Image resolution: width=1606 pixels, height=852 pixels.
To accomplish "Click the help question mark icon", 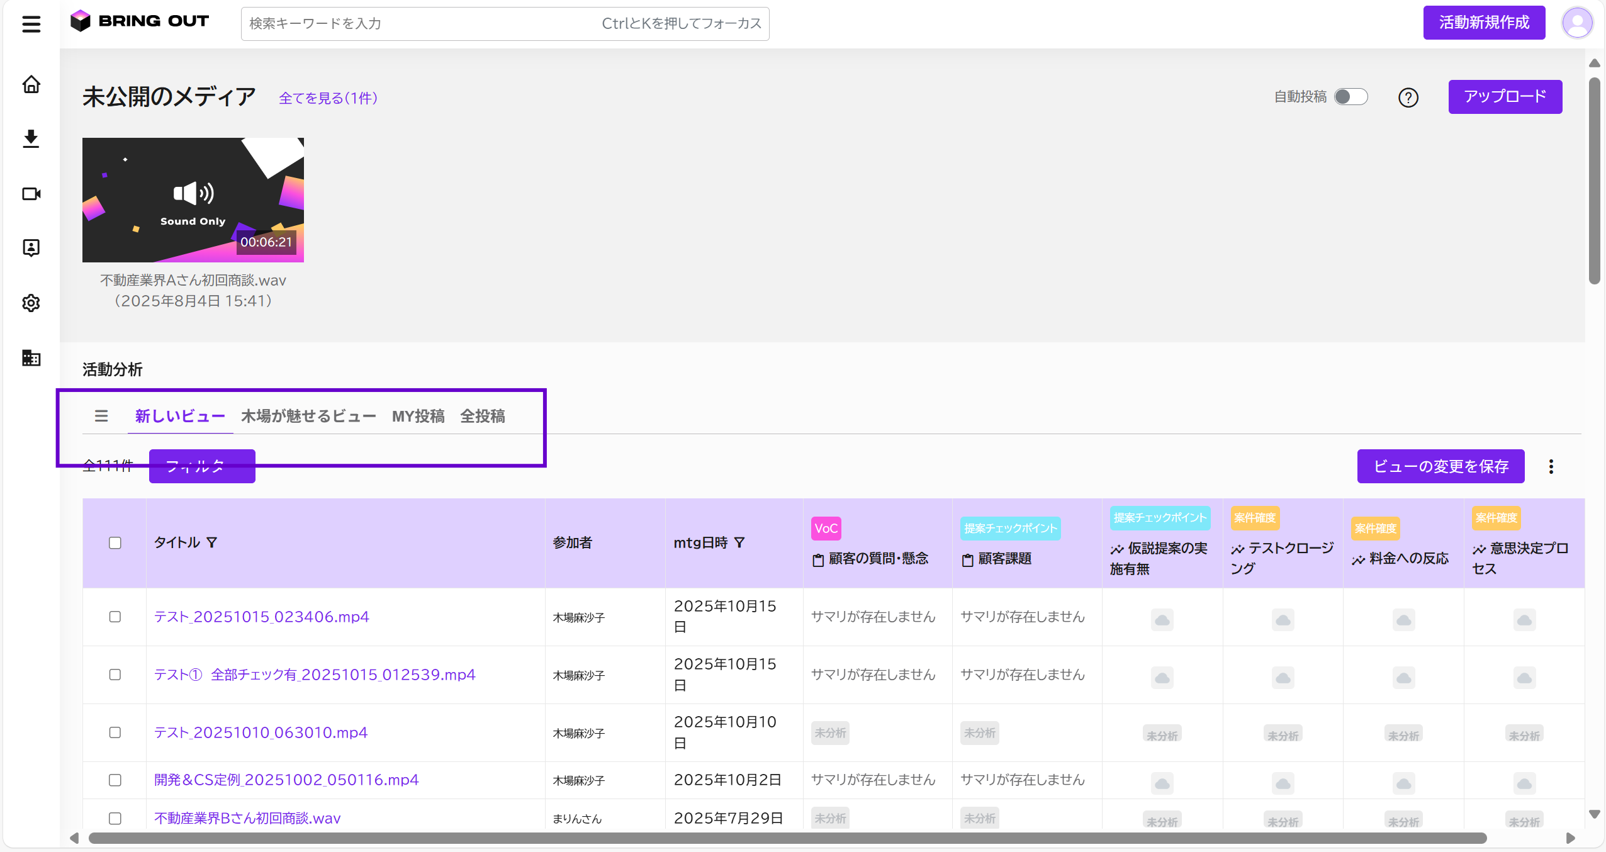I will click(1408, 98).
